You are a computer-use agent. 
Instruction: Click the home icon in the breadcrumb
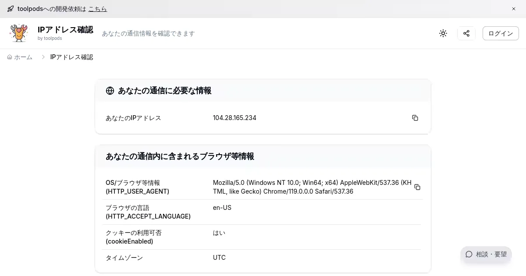tap(10, 57)
